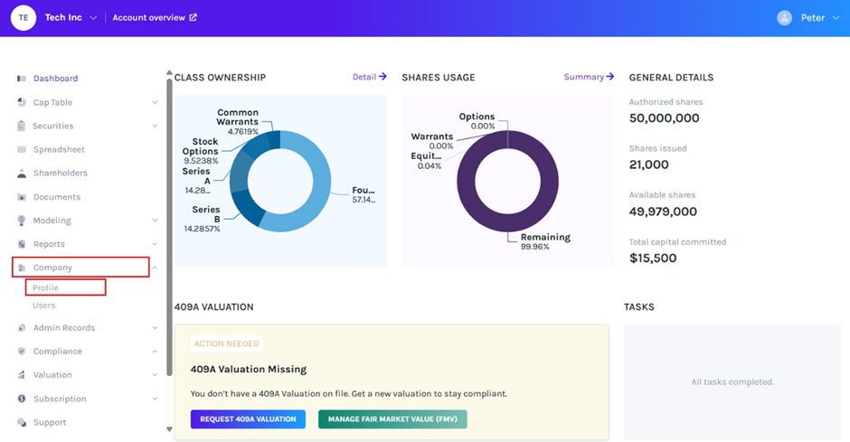The width and height of the screenshot is (850, 442).
Task: Click Manage Fair Market Value button
Action: click(392, 419)
